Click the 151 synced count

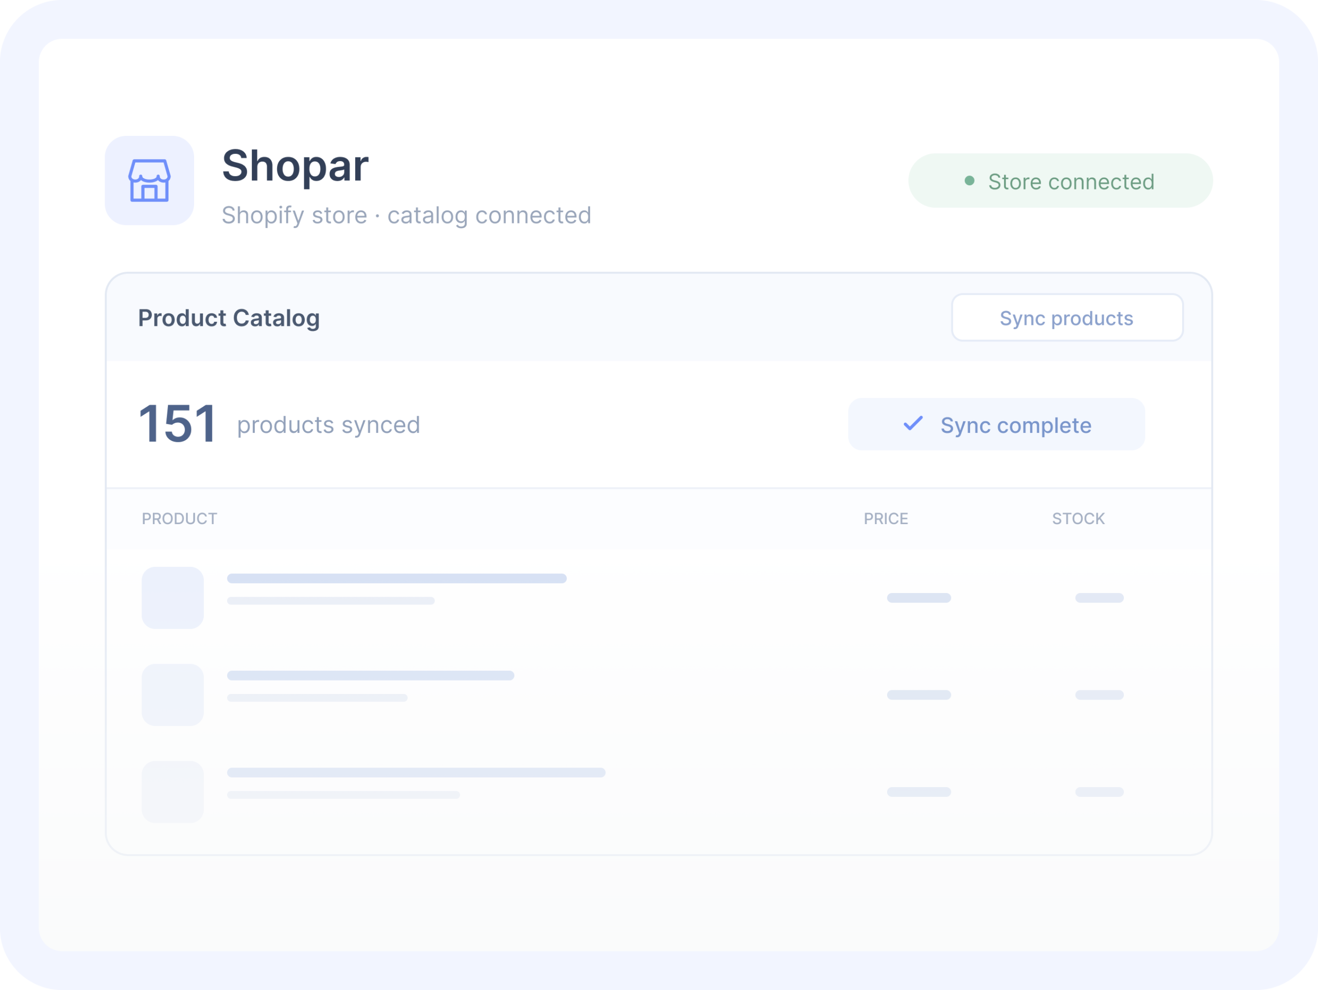pyautogui.click(x=177, y=424)
